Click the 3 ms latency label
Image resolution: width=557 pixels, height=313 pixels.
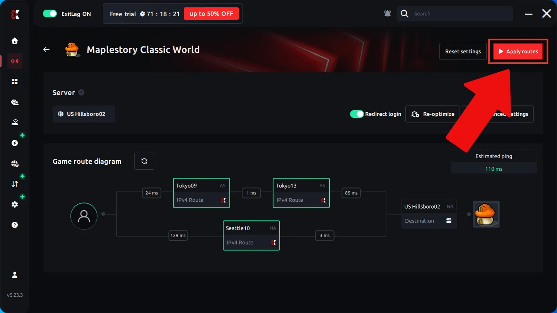tap(325, 235)
